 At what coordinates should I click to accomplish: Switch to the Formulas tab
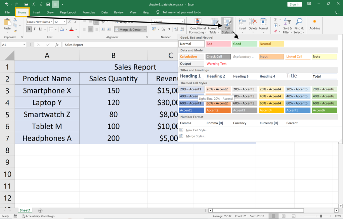tap(89, 12)
